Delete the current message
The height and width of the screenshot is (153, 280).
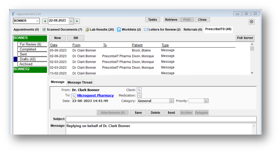pos(155,113)
